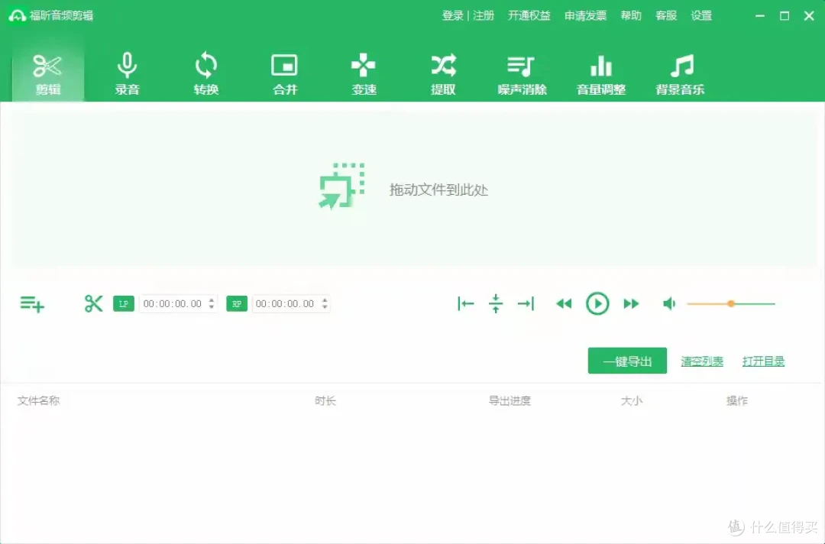
Task: Open the 帮助 help menu
Action: (x=631, y=16)
